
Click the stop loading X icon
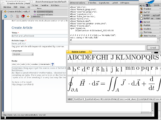pos(17,16)
